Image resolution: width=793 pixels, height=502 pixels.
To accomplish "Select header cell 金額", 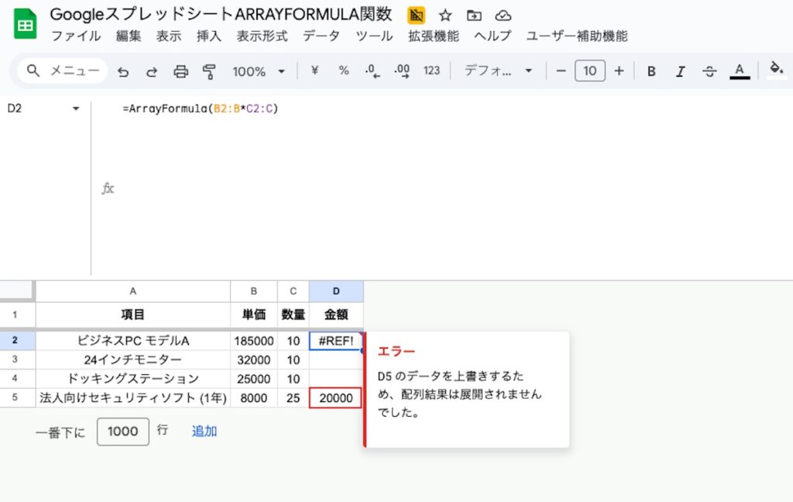I will pos(336,315).
